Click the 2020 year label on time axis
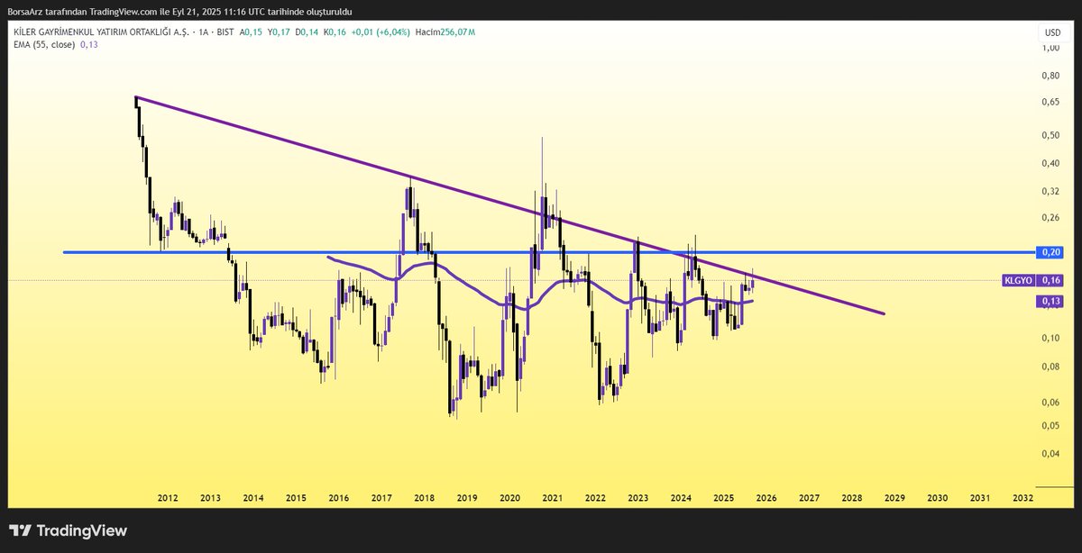 click(x=509, y=497)
